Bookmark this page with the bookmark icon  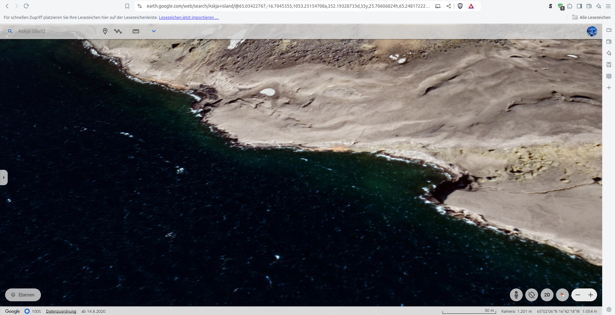(127, 6)
